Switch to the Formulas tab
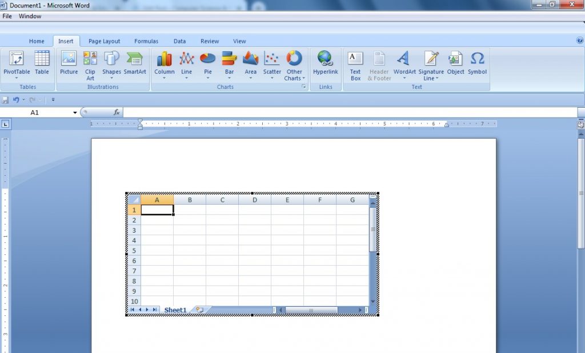585x353 pixels. [x=146, y=40]
